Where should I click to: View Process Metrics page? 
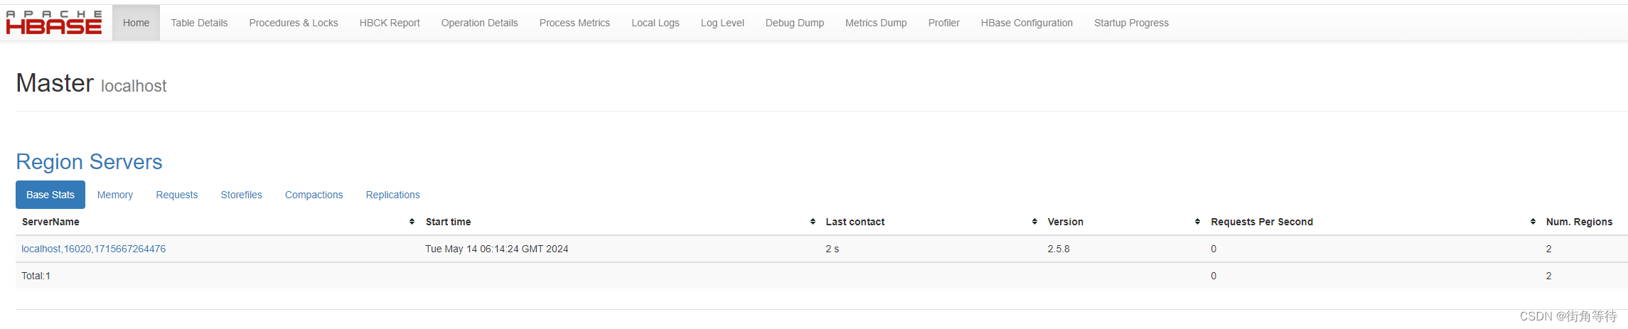click(574, 23)
